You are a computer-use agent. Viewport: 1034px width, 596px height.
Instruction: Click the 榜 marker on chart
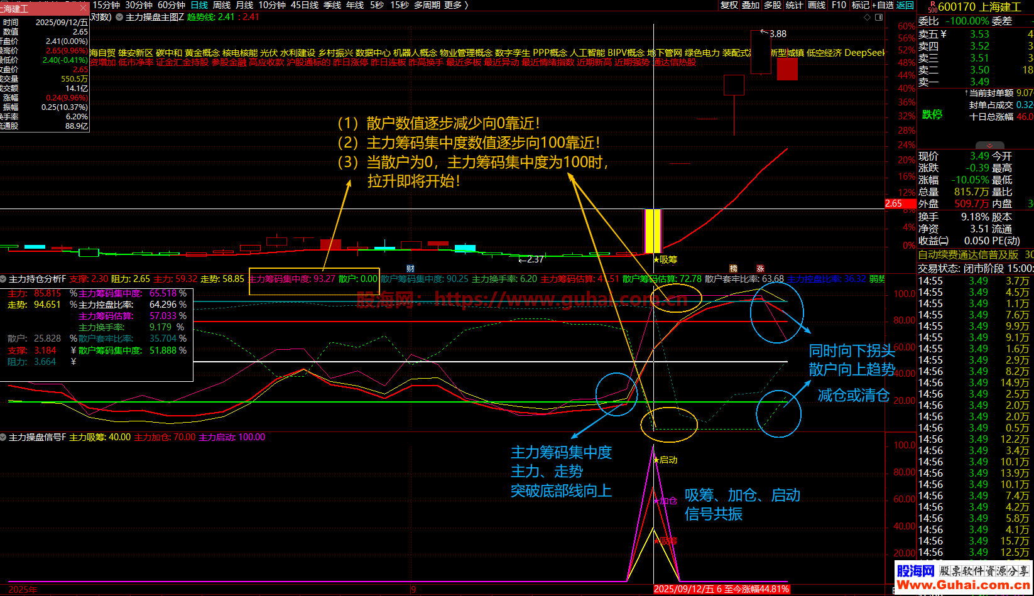pos(733,269)
